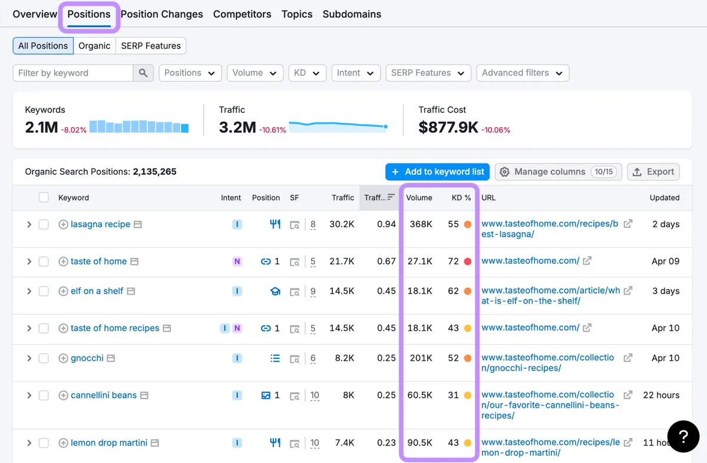Switch to the Position Changes tab
The width and height of the screenshot is (707, 463).
162,14
